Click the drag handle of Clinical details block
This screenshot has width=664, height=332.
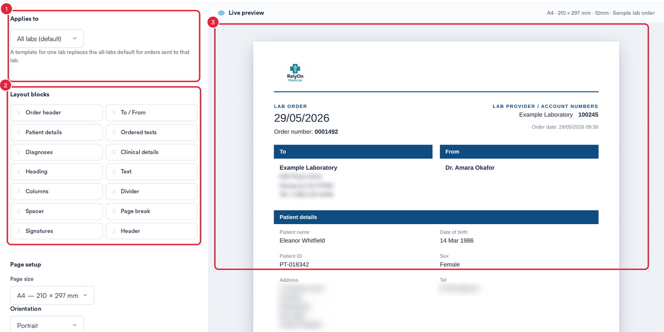point(114,152)
